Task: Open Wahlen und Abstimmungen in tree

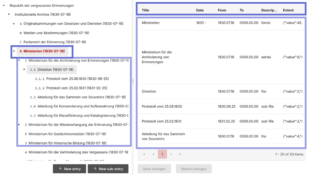Action: [x=56, y=33]
